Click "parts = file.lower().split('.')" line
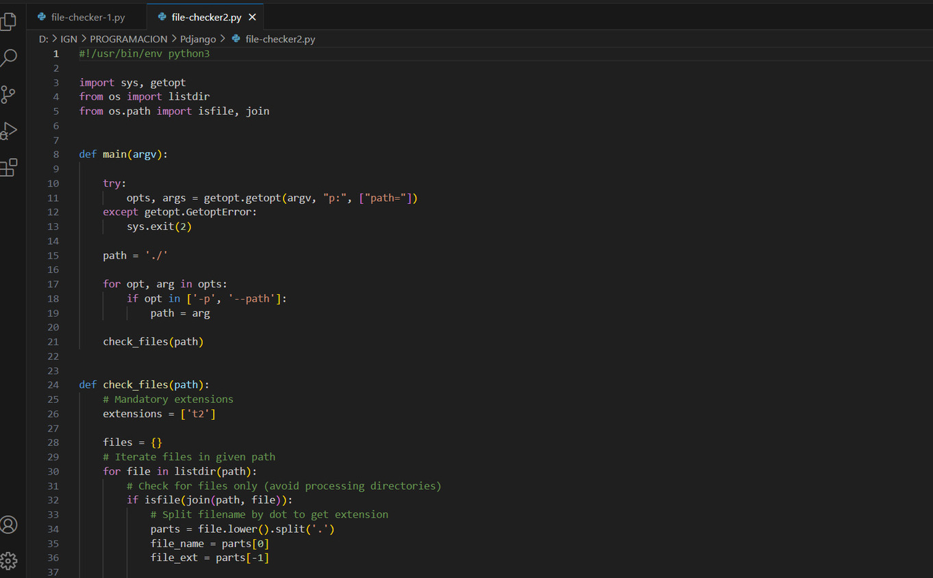This screenshot has height=578, width=933. [242, 529]
